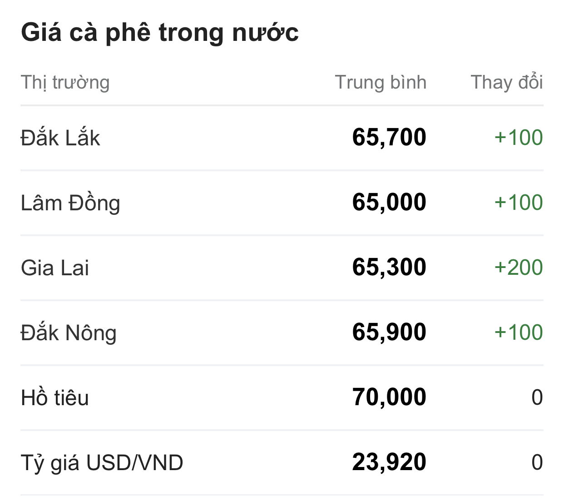Image resolution: width=564 pixels, height=501 pixels.
Task: Click the "Trung bình" column header
Action: click(x=381, y=83)
